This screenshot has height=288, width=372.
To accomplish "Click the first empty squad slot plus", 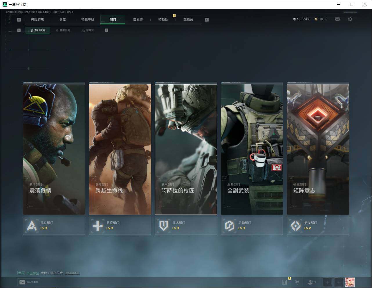I will 327,282.
